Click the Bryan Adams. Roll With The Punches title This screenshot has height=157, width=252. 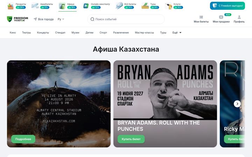click(159, 126)
